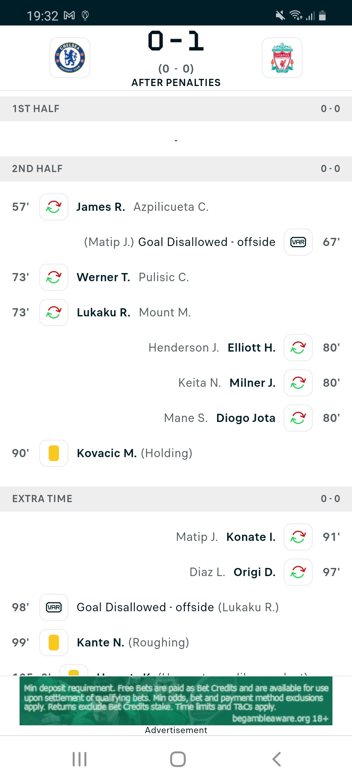
Task: Tap the Chelsea club crest
Action: 70,58
